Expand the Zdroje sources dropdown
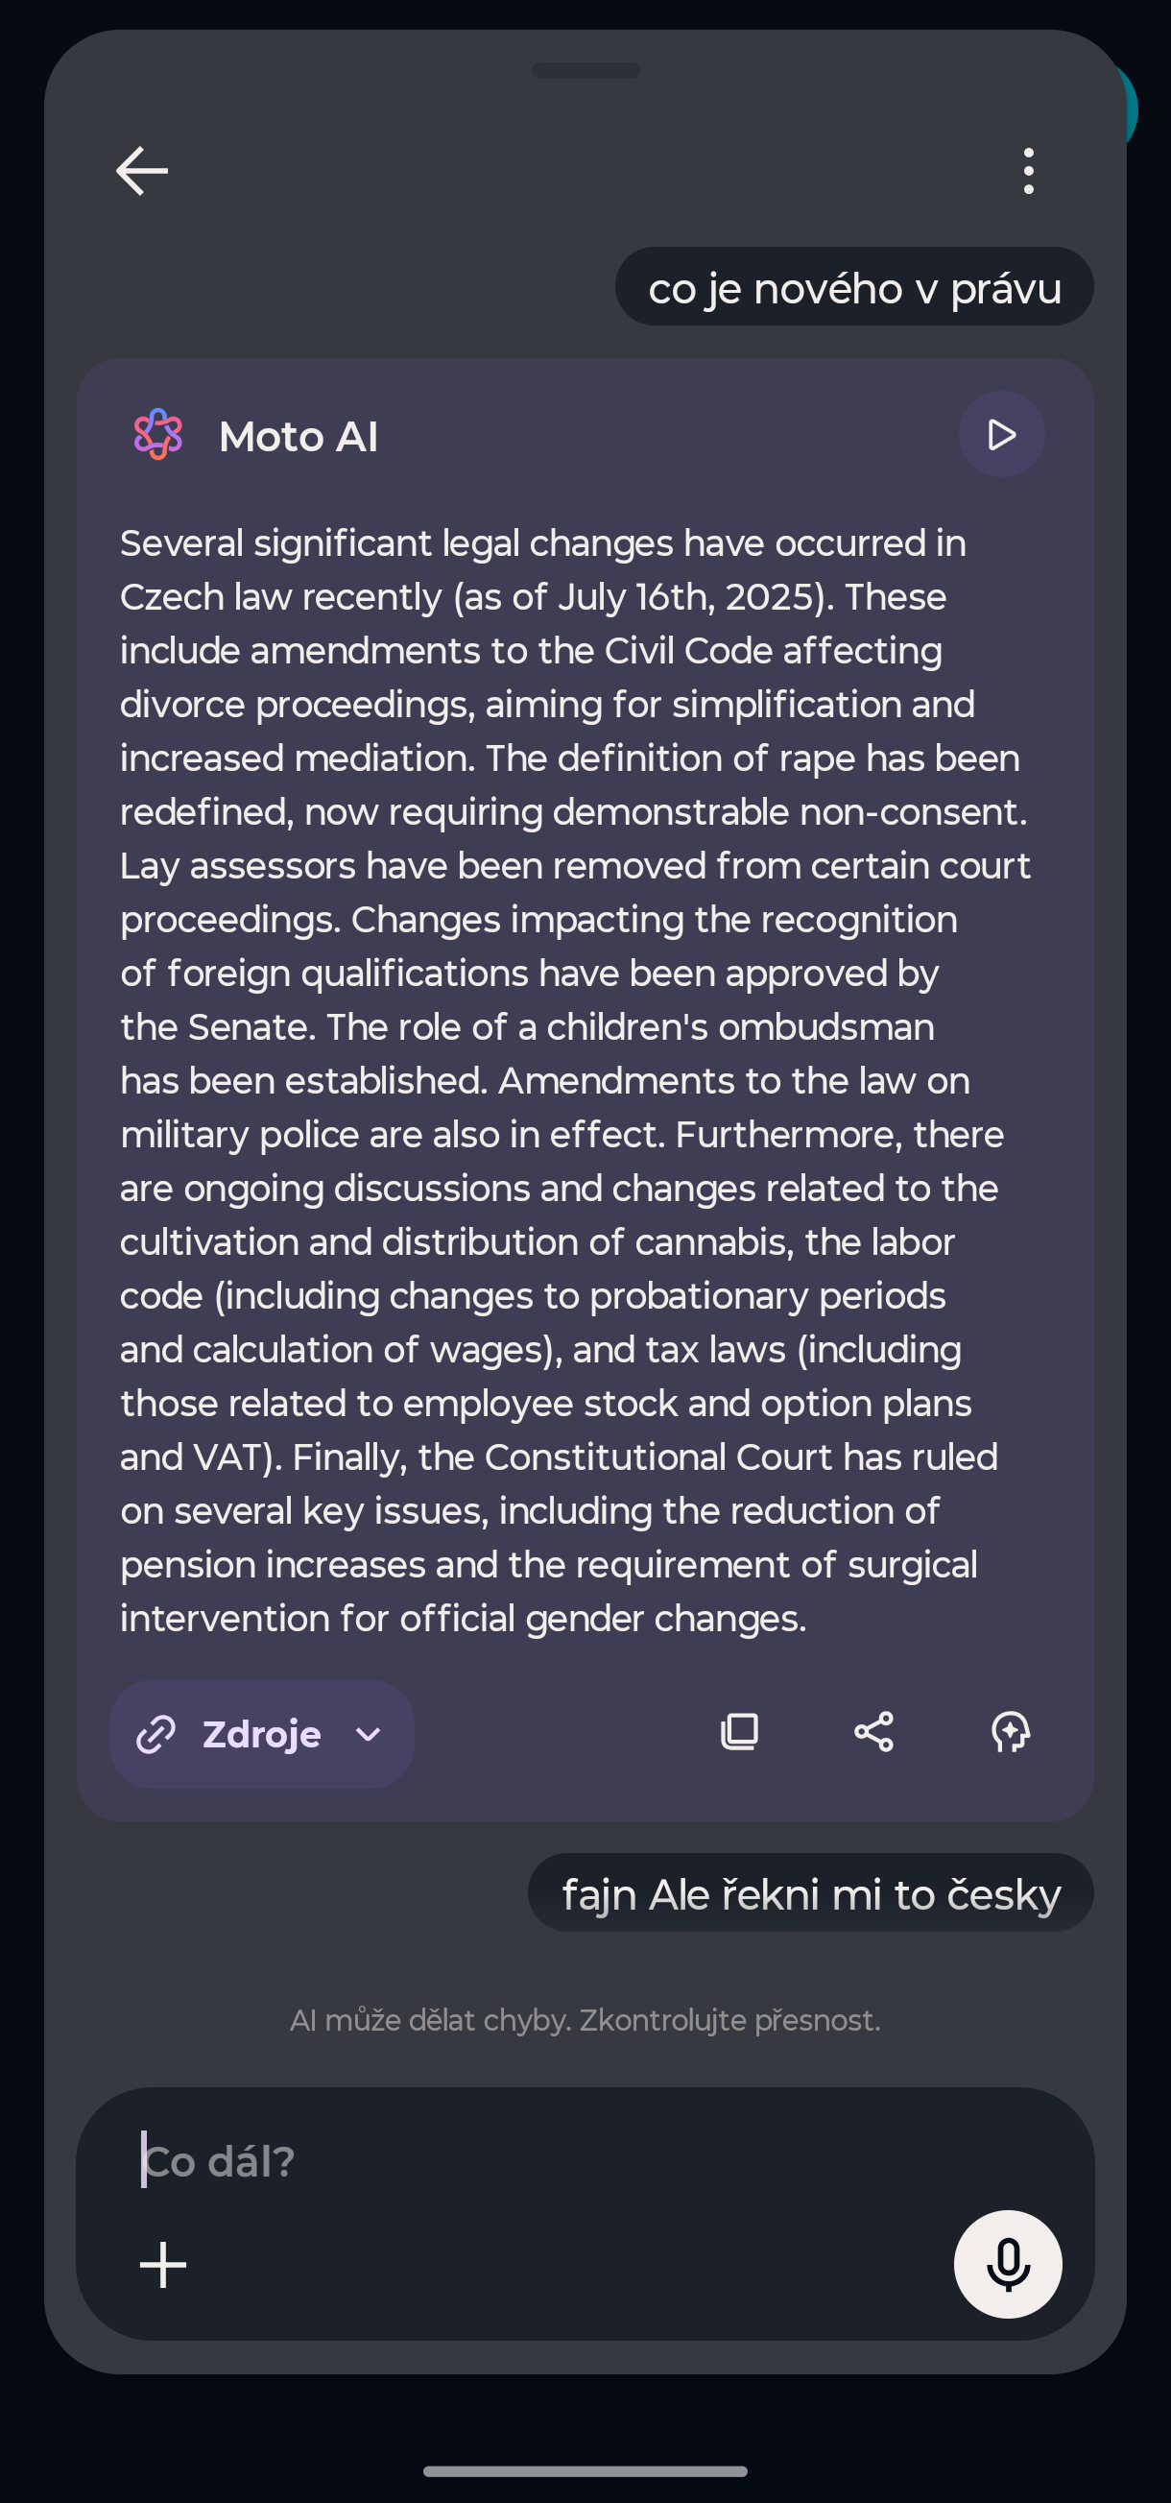Viewport: 1171px width, 2503px height. point(261,1734)
